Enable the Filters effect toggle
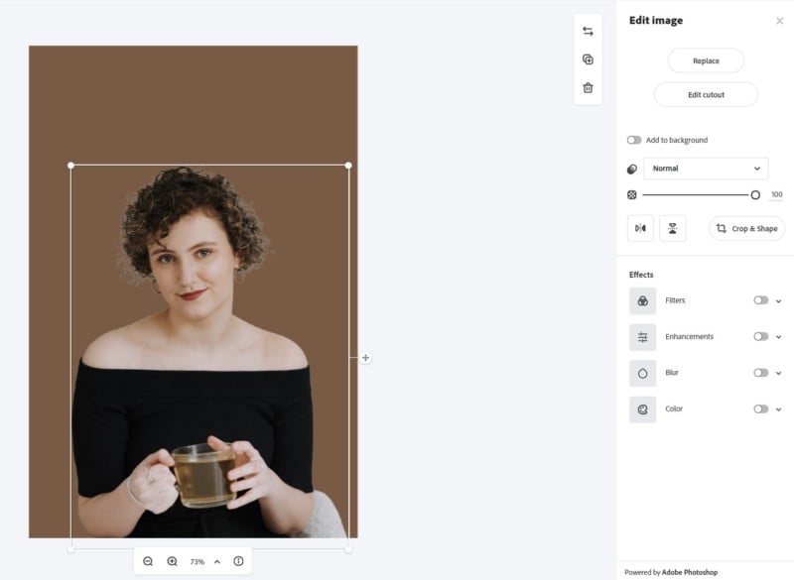 760,300
